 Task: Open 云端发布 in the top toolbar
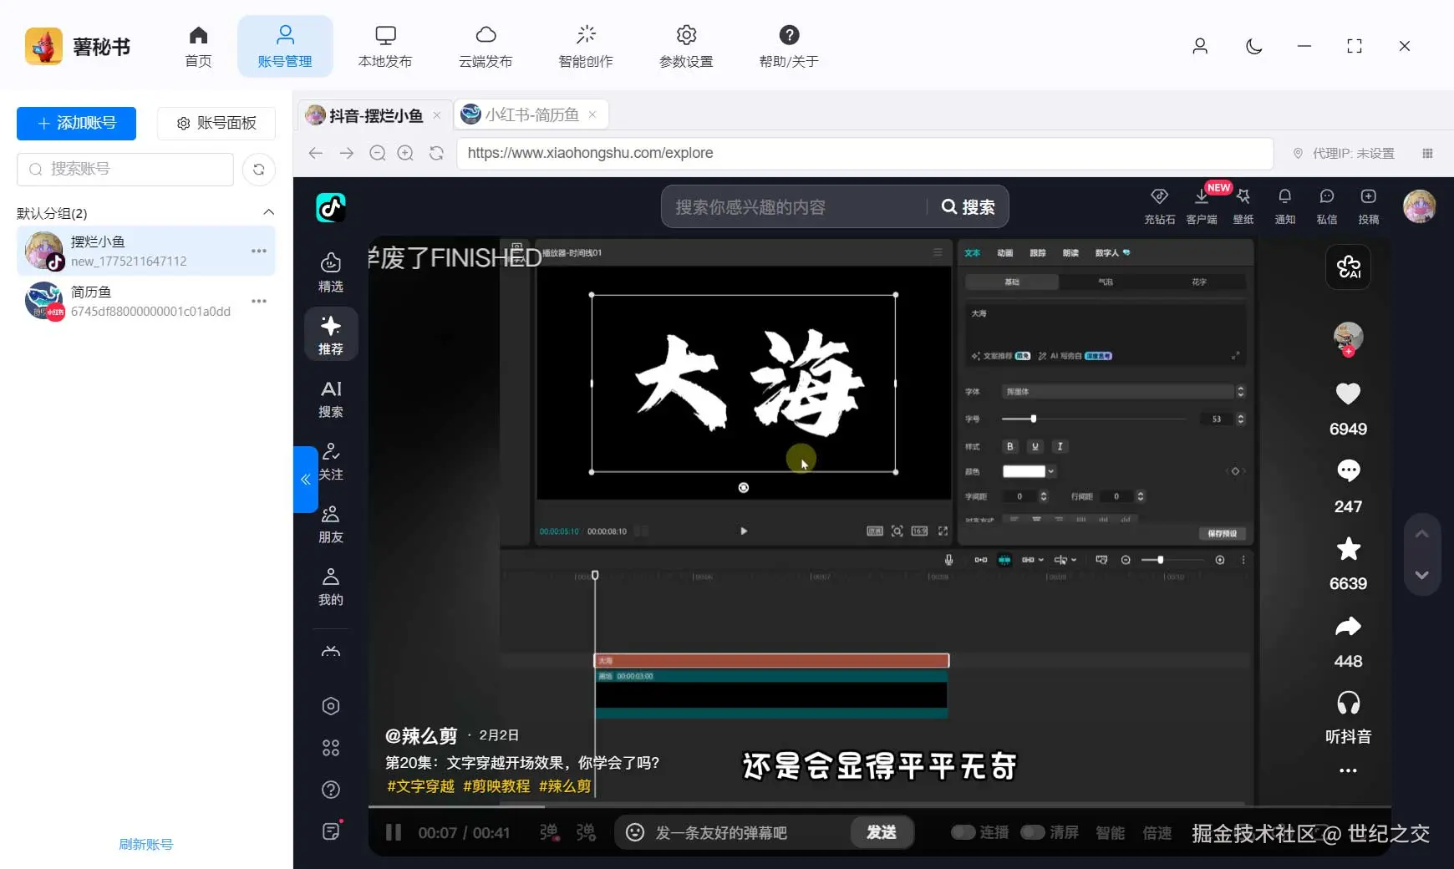click(485, 46)
